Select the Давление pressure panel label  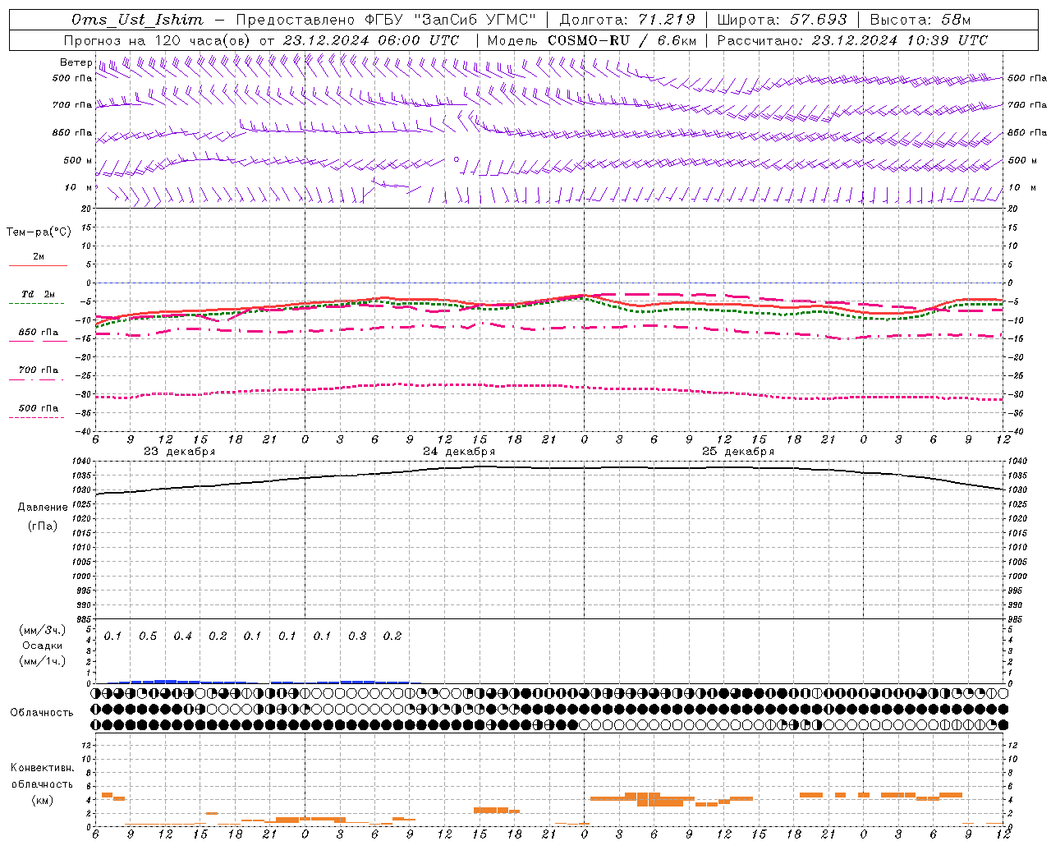43,508
